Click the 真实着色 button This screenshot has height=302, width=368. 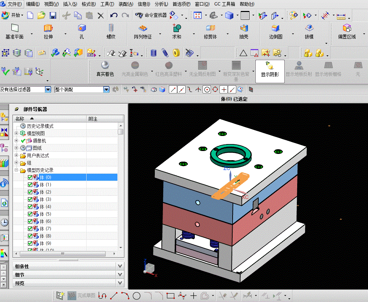coord(105,69)
